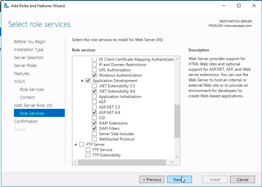The image size is (262, 187).
Task: Click vertical scrollbar thumb in role list
Action: (x=177, y=121)
